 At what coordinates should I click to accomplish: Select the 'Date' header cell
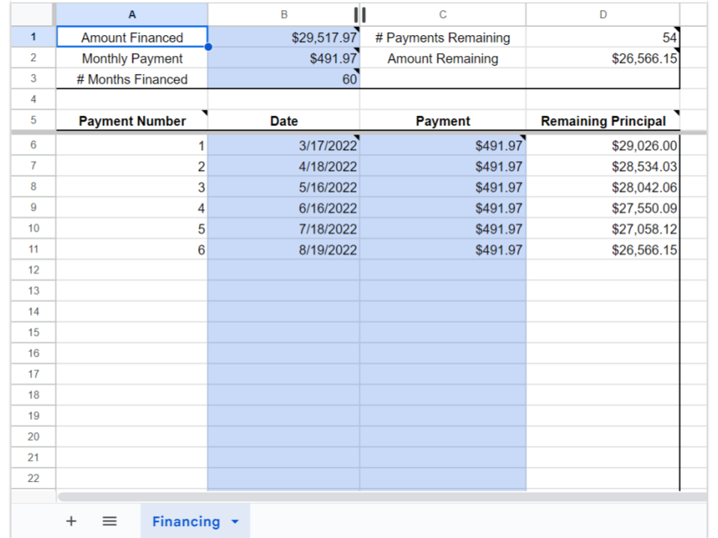[284, 120]
